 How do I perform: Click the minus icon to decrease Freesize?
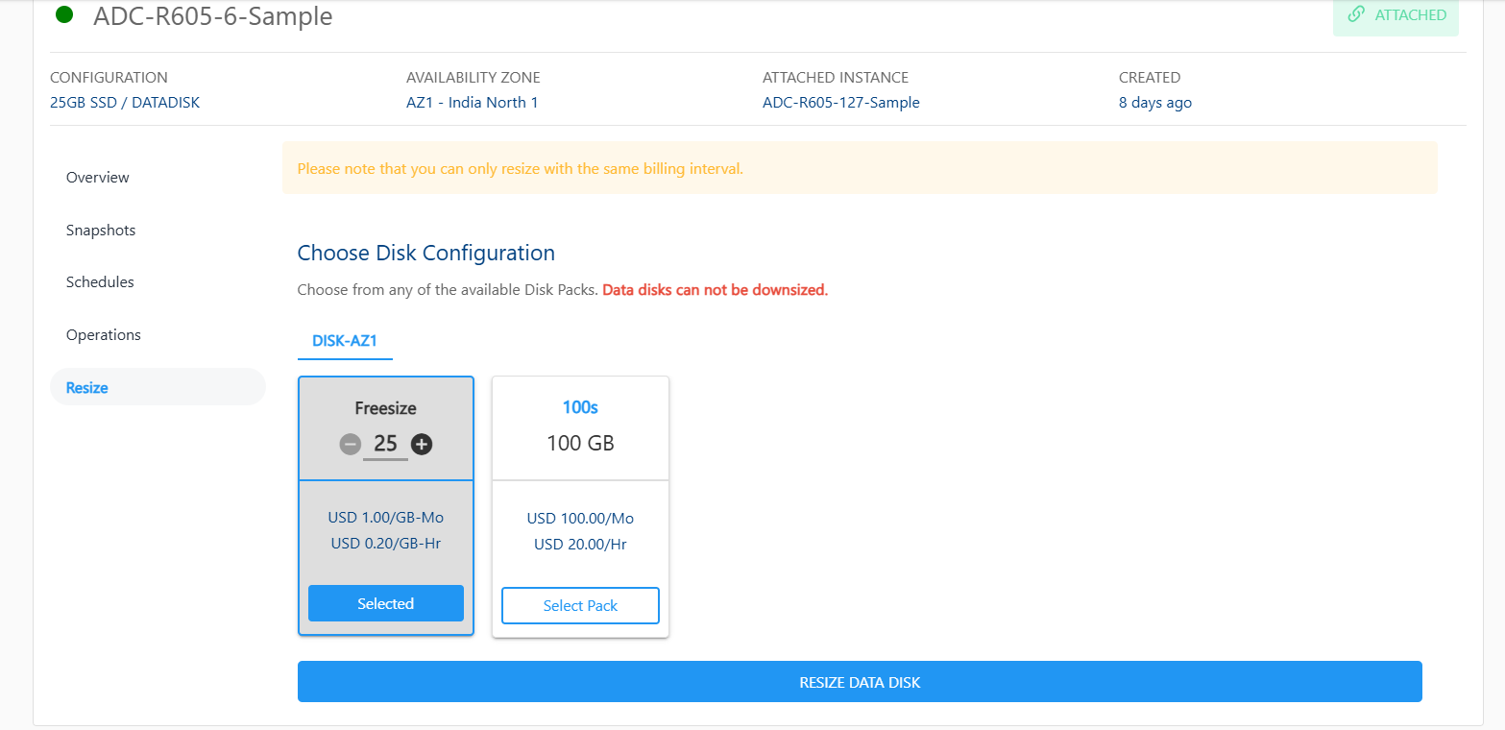(x=351, y=444)
